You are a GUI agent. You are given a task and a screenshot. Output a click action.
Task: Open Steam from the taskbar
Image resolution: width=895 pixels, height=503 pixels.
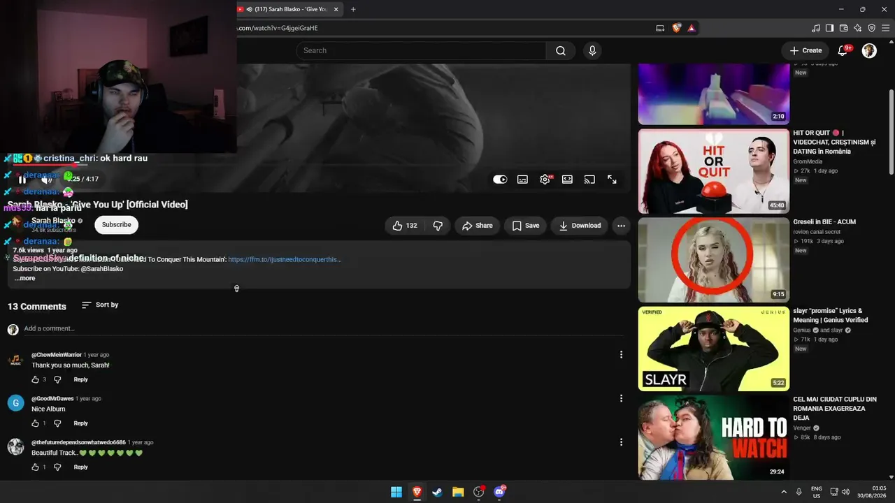(x=437, y=492)
